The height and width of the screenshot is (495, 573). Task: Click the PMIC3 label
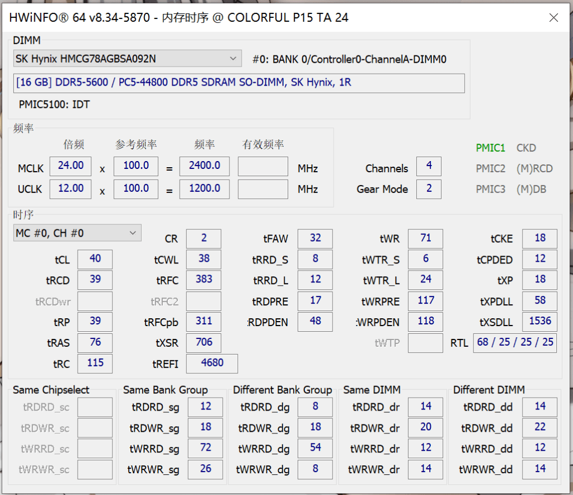tap(490, 189)
